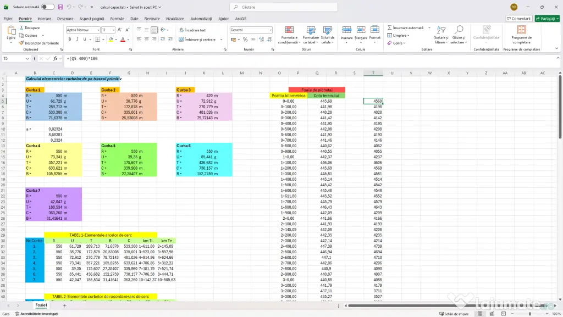Click the Partajați share button
The width and height of the screenshot is (563, 317).
pos(547,19)
